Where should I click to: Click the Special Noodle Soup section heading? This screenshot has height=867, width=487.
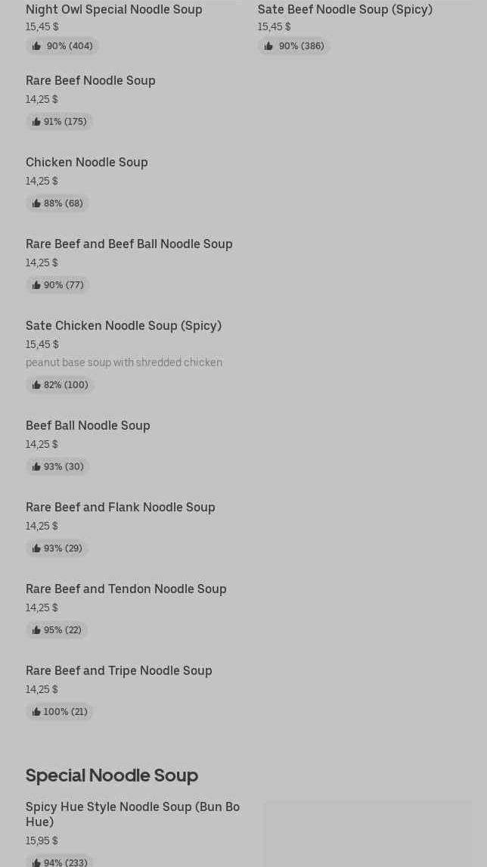pyautogui.click(x=112, y=775)
